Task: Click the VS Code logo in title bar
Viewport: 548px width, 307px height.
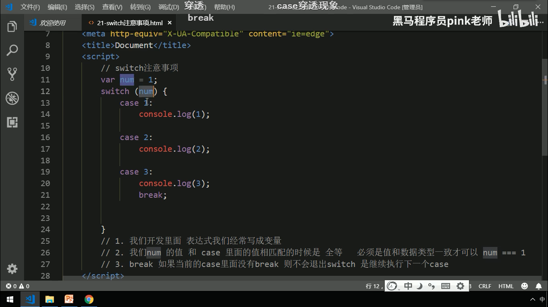Action: tap(9, 7)
